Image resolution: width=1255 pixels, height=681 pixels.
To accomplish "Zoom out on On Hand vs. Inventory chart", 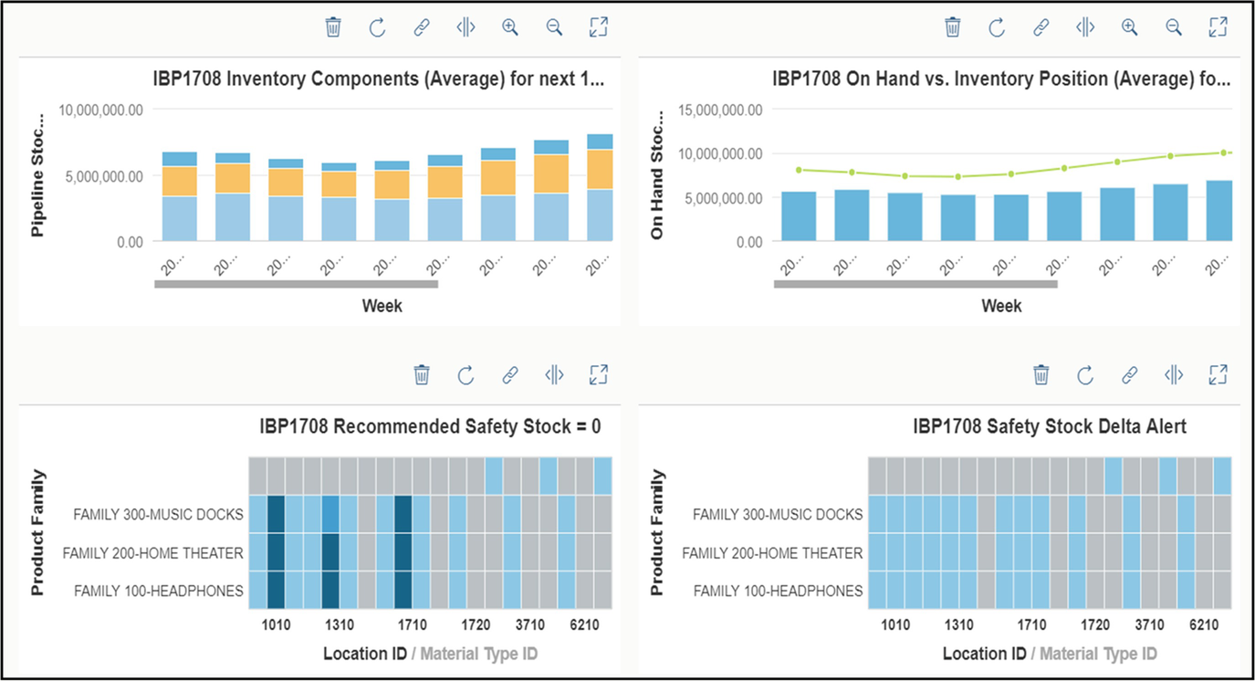I will pyautogui.click(x=1174, y=27).
